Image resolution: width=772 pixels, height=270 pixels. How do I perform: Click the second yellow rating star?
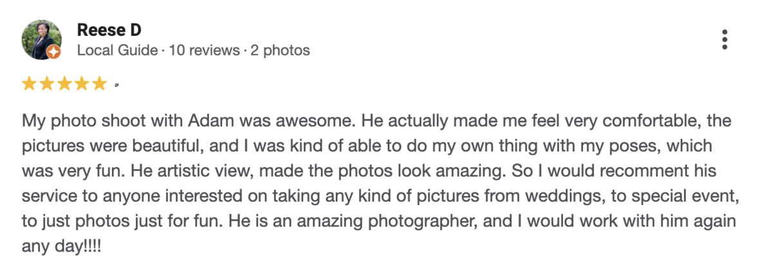click(47, 83)
